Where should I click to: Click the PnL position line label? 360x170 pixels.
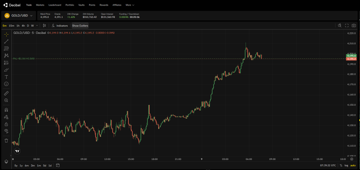[24, 58]
